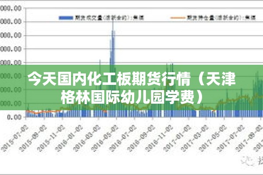Click the '0.00' y-axis label

14,117
